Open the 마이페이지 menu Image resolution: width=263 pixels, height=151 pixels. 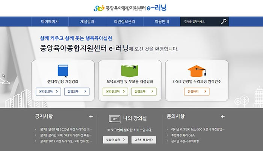(x=50, y=22)
